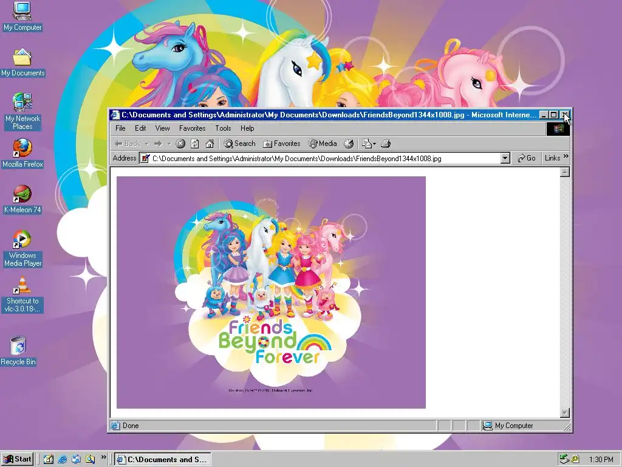Viewport: 622px width, 467px height.
Task: Expand the quick launch overflow chevron
Action: (103, 457)
